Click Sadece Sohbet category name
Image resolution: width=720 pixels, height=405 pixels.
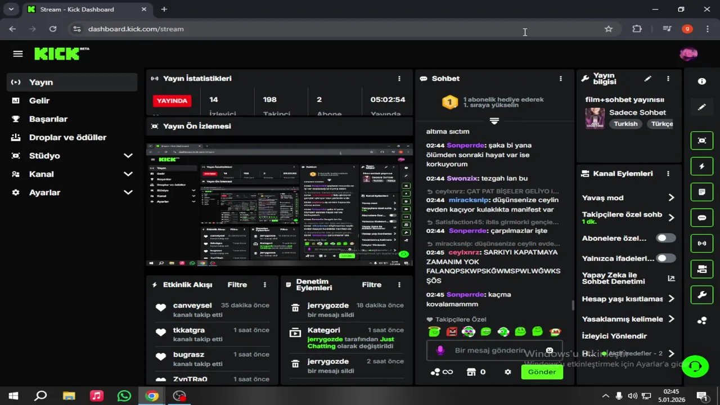[x=637, y=112]
